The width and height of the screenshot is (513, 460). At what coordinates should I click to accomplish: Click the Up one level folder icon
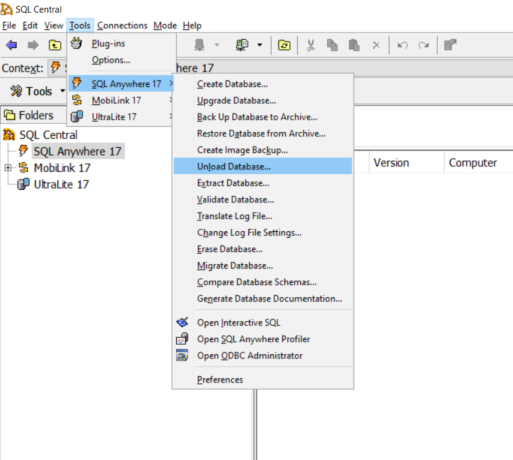point(55,45)
